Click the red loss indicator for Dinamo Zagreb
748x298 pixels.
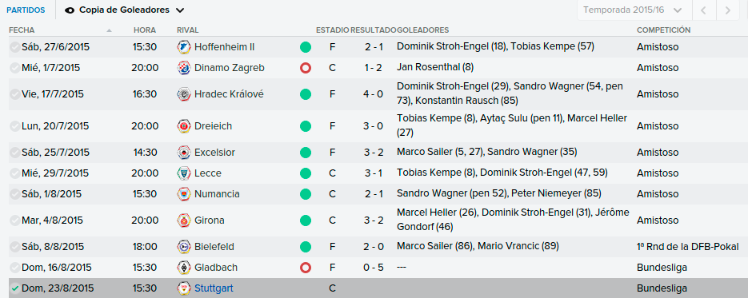[306, 68]
